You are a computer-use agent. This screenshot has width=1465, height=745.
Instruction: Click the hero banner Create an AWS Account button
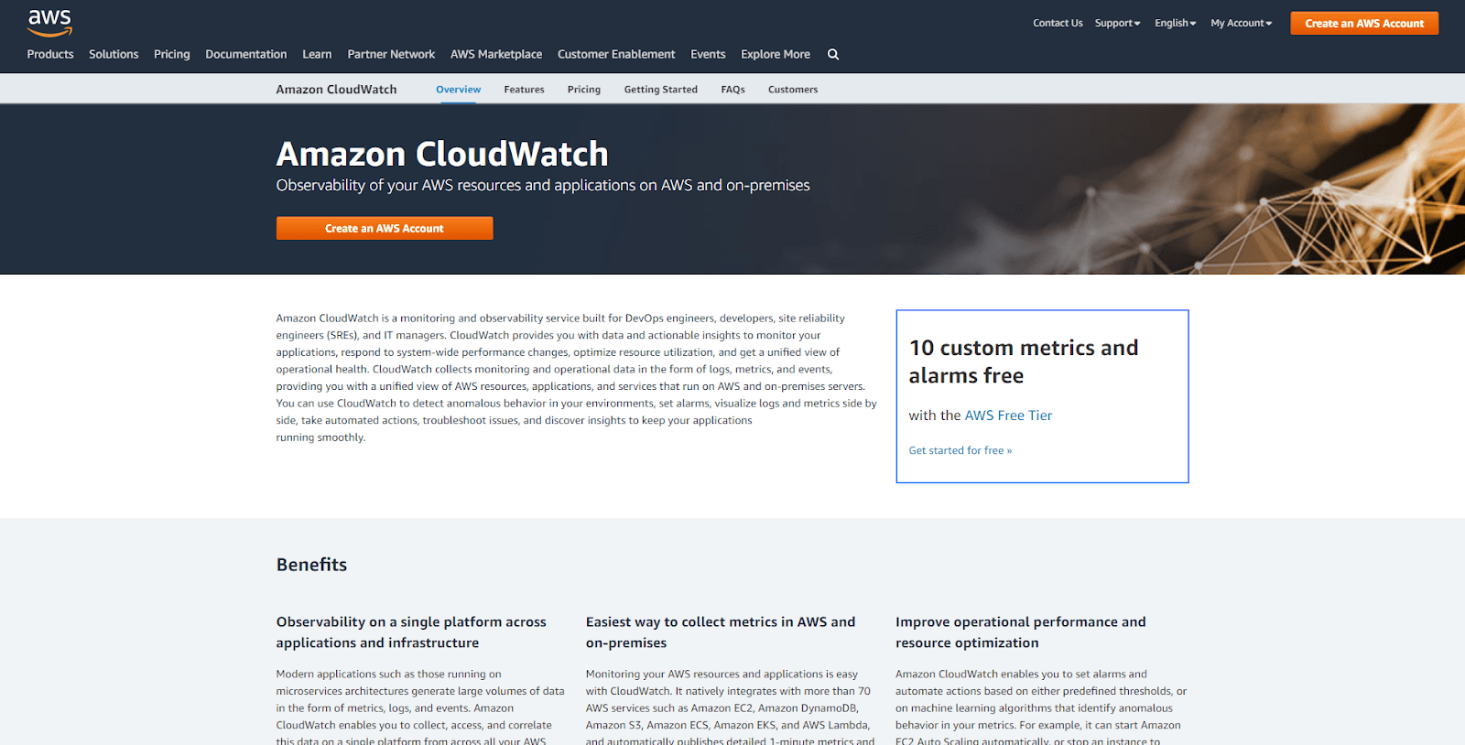pyautogui.click(x=385, y=228)
